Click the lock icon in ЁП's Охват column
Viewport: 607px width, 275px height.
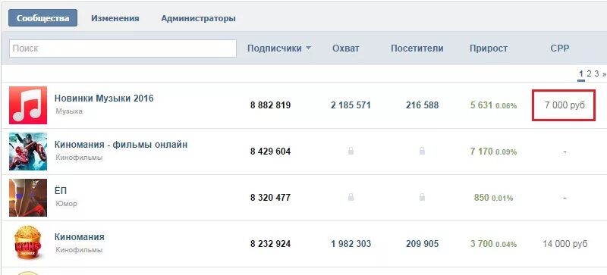pos(351,198)
